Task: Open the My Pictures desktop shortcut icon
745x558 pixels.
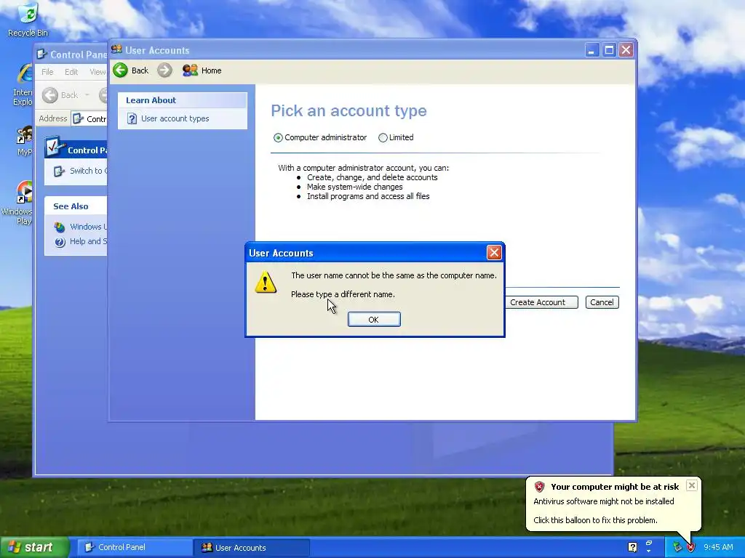Action: [25, 135]
